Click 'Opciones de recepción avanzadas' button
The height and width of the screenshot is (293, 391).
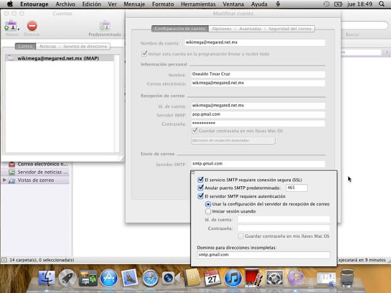click(233, 140)
